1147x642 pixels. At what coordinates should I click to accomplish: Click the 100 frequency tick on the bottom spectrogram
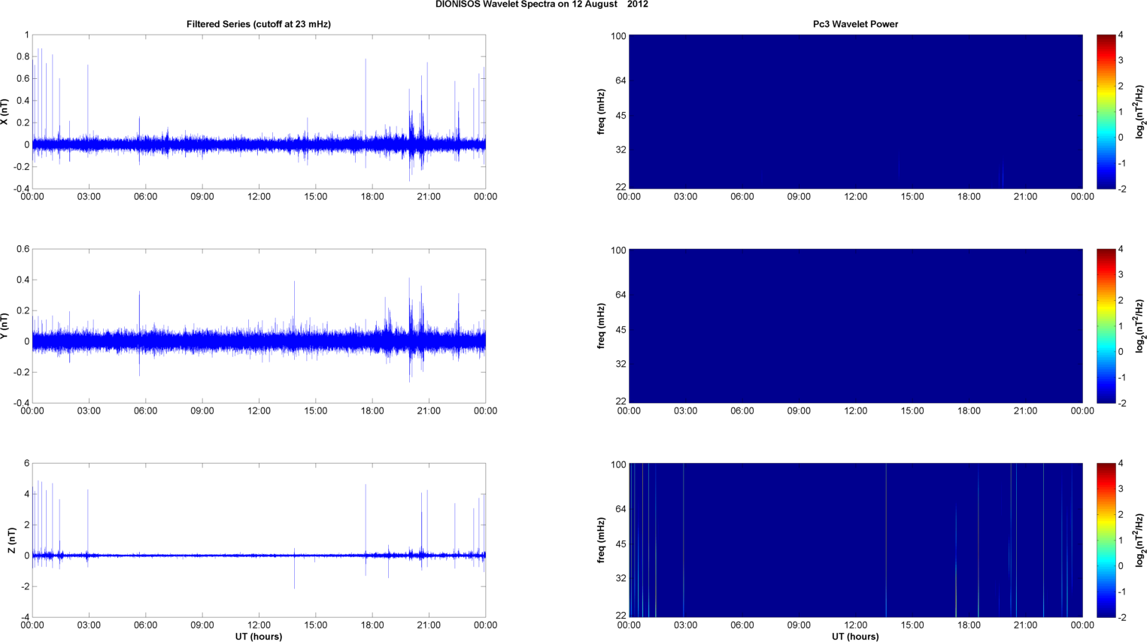pos(618,465)
